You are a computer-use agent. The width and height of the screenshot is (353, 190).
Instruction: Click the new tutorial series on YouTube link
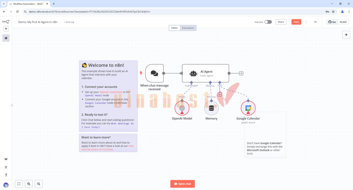point(107,148)
